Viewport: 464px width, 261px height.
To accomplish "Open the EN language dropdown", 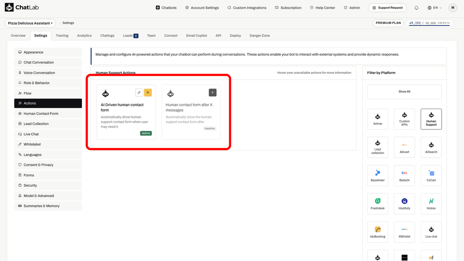I will click(435, 8).
